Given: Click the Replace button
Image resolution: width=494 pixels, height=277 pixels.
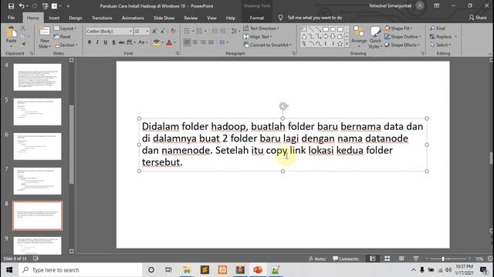Looking at the screenshot, I should (x=441, y=37).
